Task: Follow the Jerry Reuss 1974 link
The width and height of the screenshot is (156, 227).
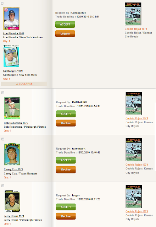Action: (14, 216)
